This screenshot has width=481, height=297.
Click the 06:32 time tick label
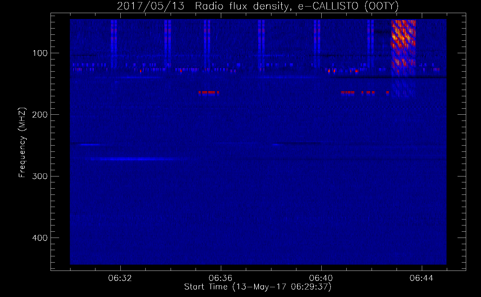click(120, 278)
